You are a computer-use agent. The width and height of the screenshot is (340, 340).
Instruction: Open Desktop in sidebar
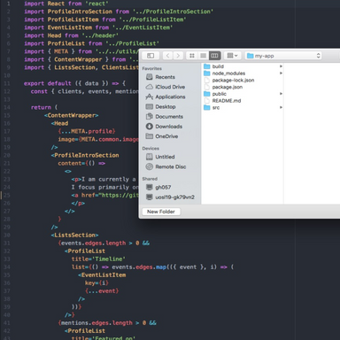pos(166,106)
